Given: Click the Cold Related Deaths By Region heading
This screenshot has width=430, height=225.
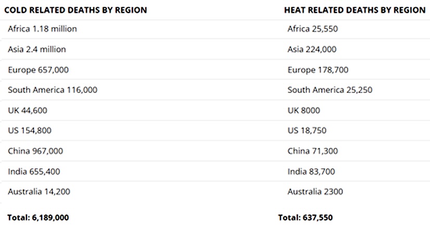Looking at the screenshot, I should click(75, 10).
